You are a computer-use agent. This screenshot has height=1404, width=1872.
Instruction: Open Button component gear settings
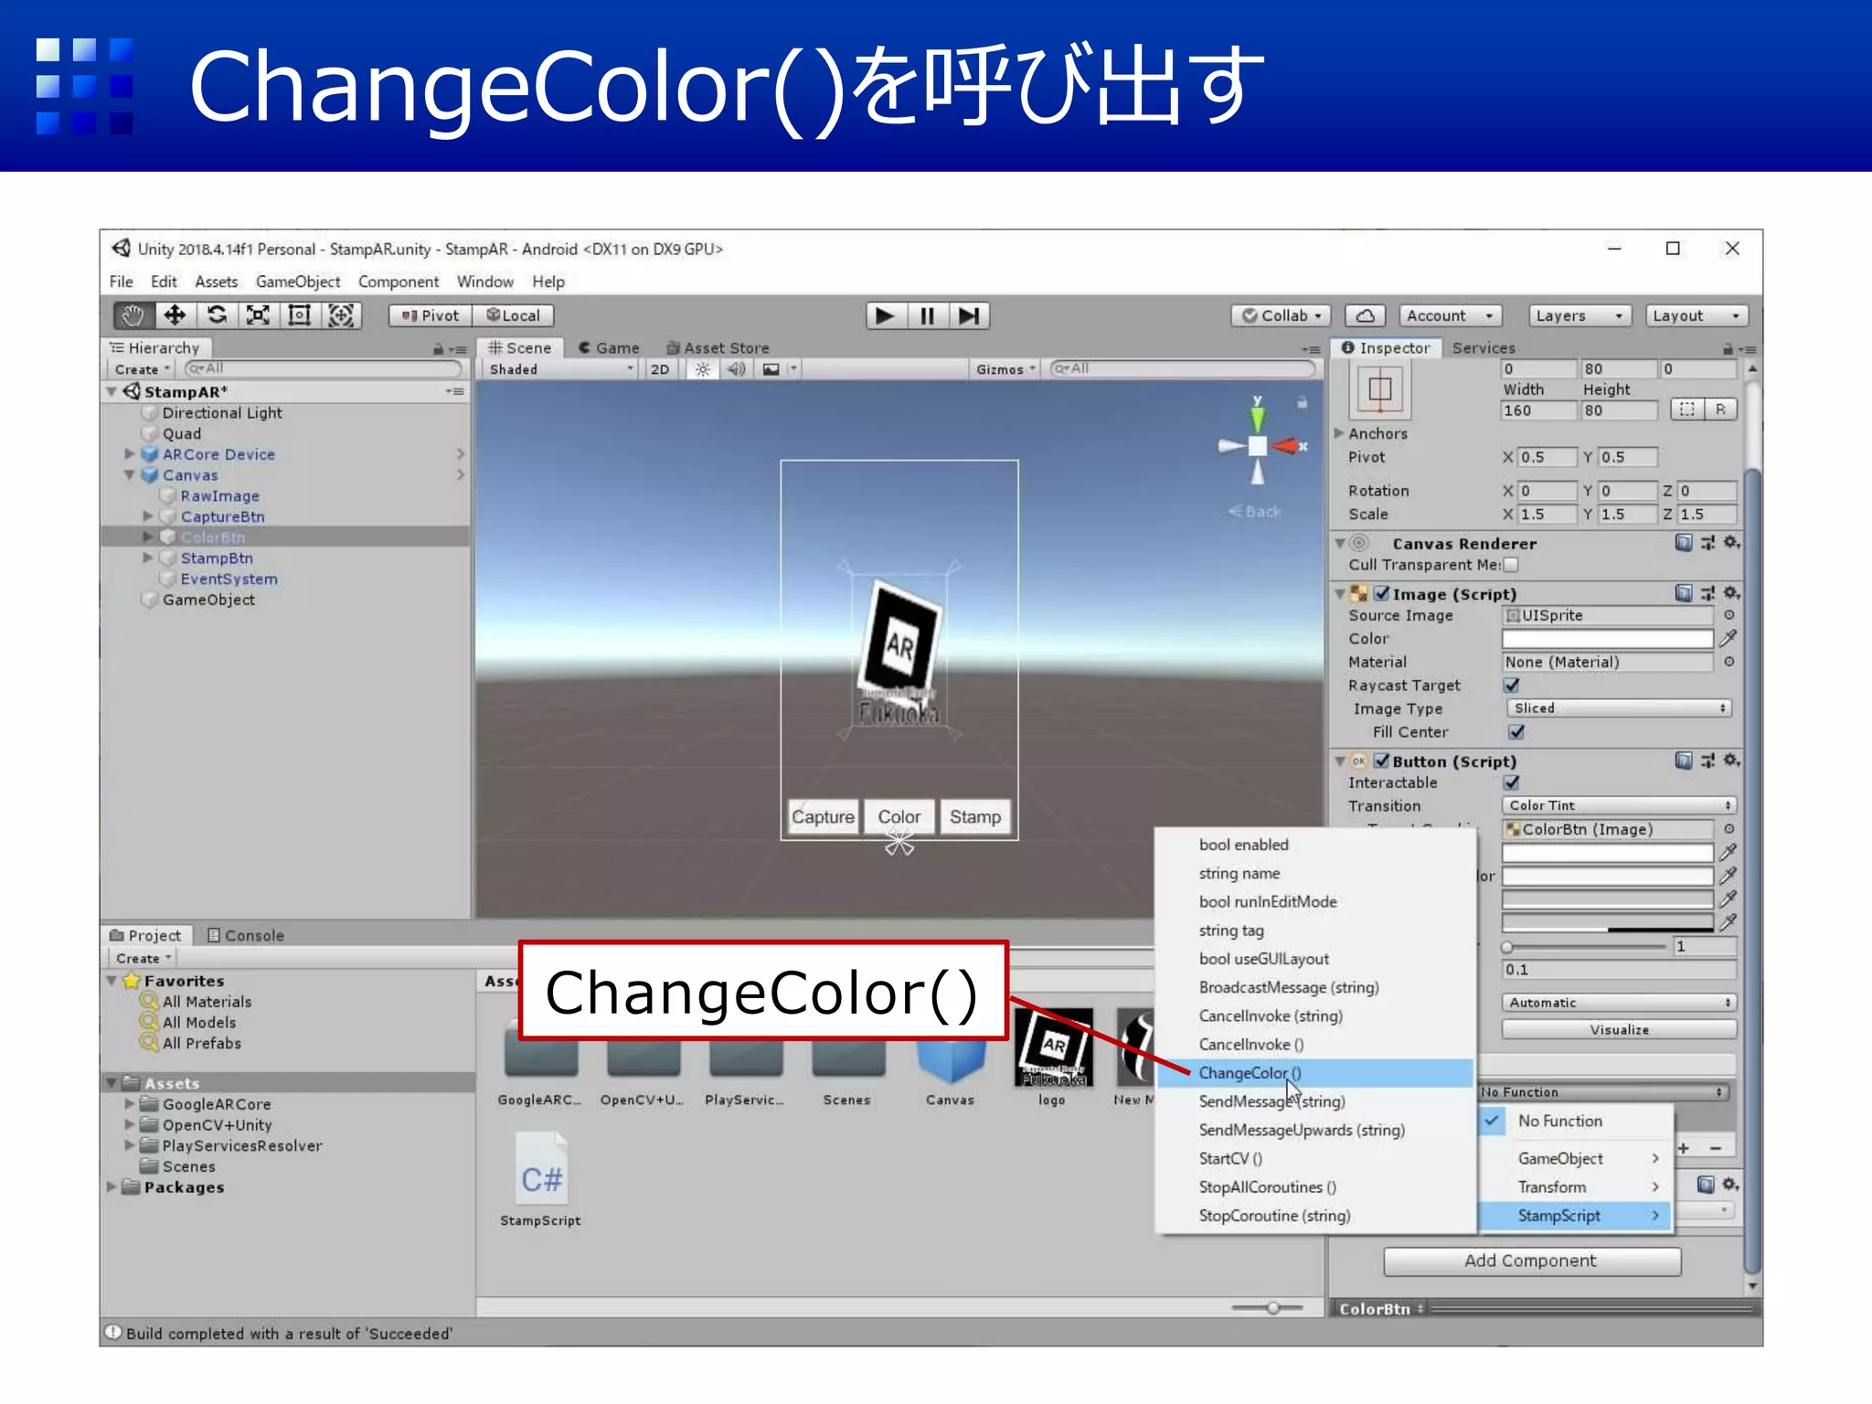click(1731, 760)
